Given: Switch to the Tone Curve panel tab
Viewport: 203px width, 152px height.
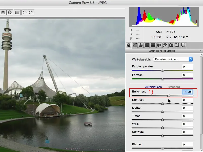Looking at the screenshot, I should click(135, 45).
